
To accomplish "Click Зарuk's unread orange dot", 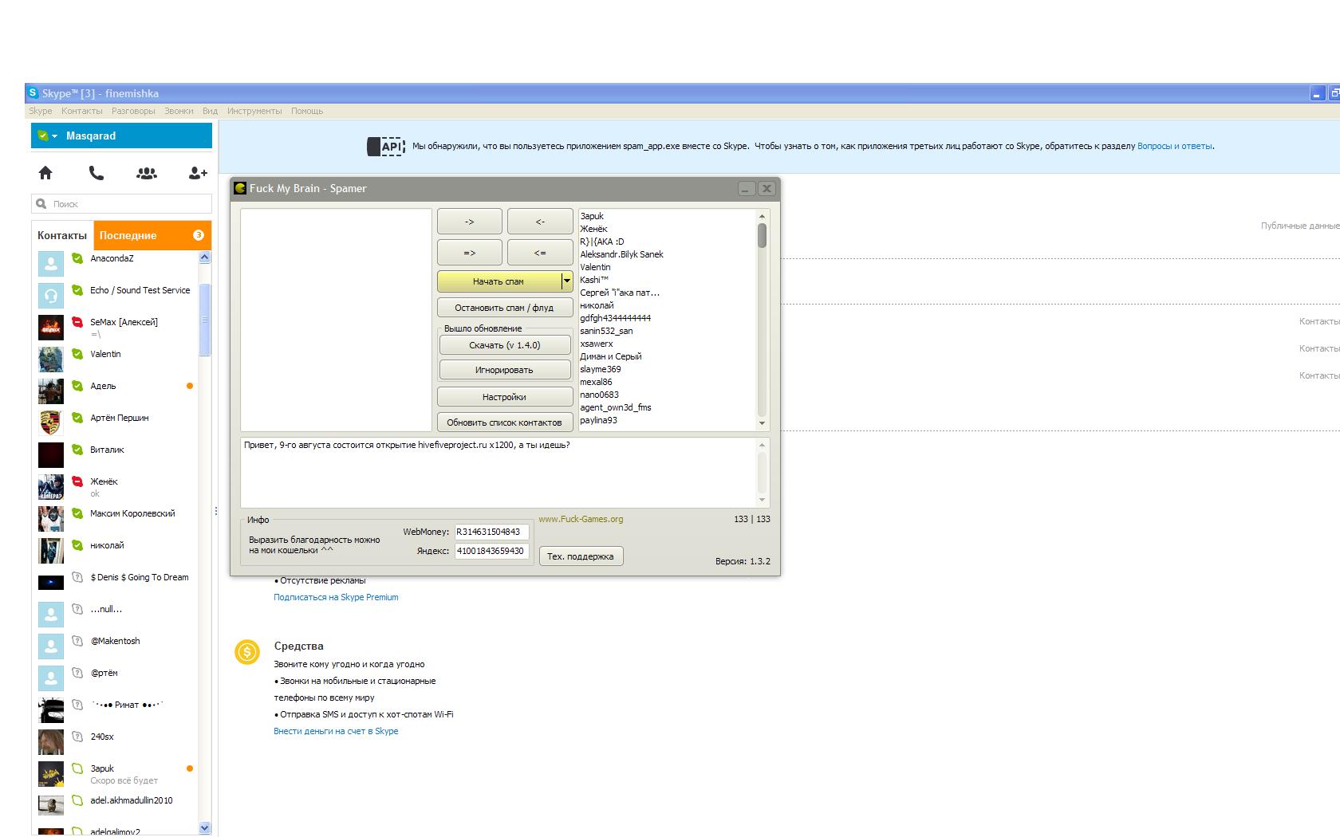I will pos(190,768).
